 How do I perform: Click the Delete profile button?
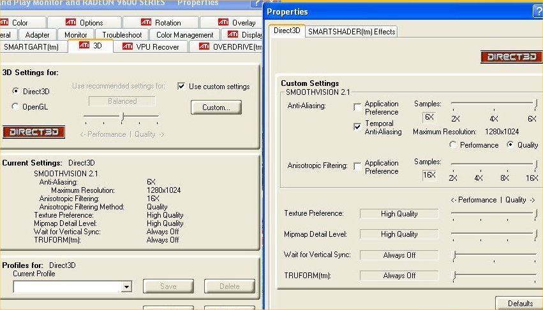pos(230,286)
